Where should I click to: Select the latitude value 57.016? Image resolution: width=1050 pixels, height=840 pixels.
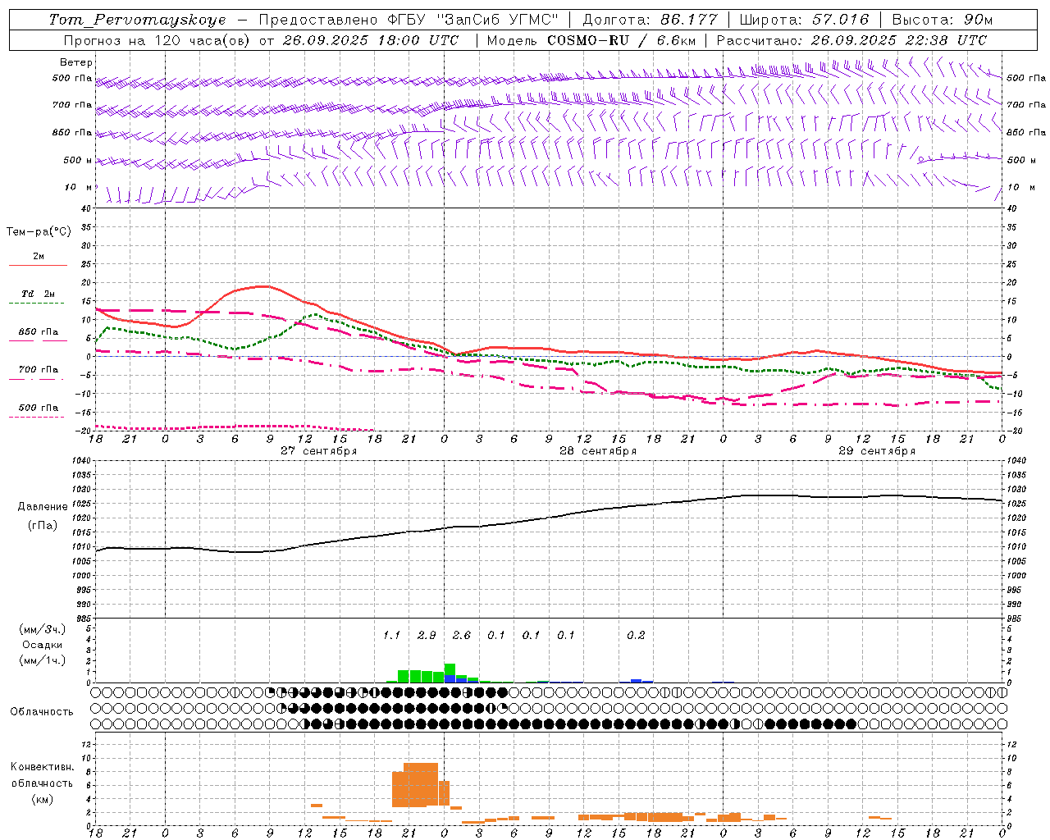coord(840,20)
